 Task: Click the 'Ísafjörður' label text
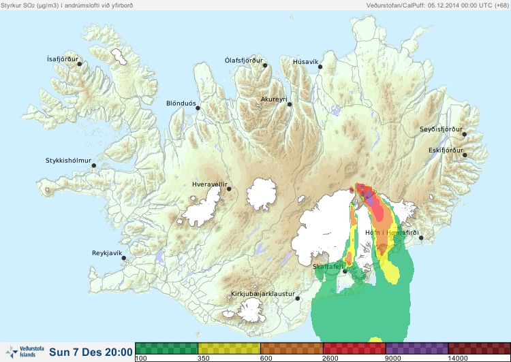63,59
